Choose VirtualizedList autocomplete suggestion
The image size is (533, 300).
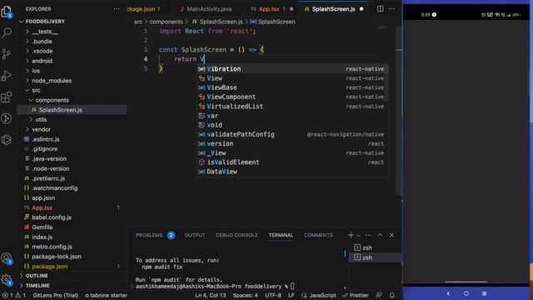click(292, 107)
